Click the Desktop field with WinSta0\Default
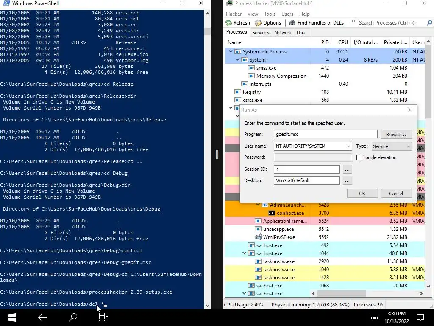Screen dimensions: 434x326 (x=307, y=180)
